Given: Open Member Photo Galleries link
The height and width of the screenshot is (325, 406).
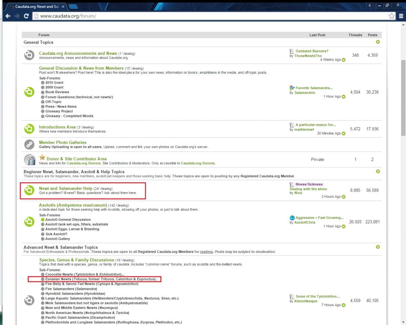Looking at the screenshot, I should coord(63,142).
